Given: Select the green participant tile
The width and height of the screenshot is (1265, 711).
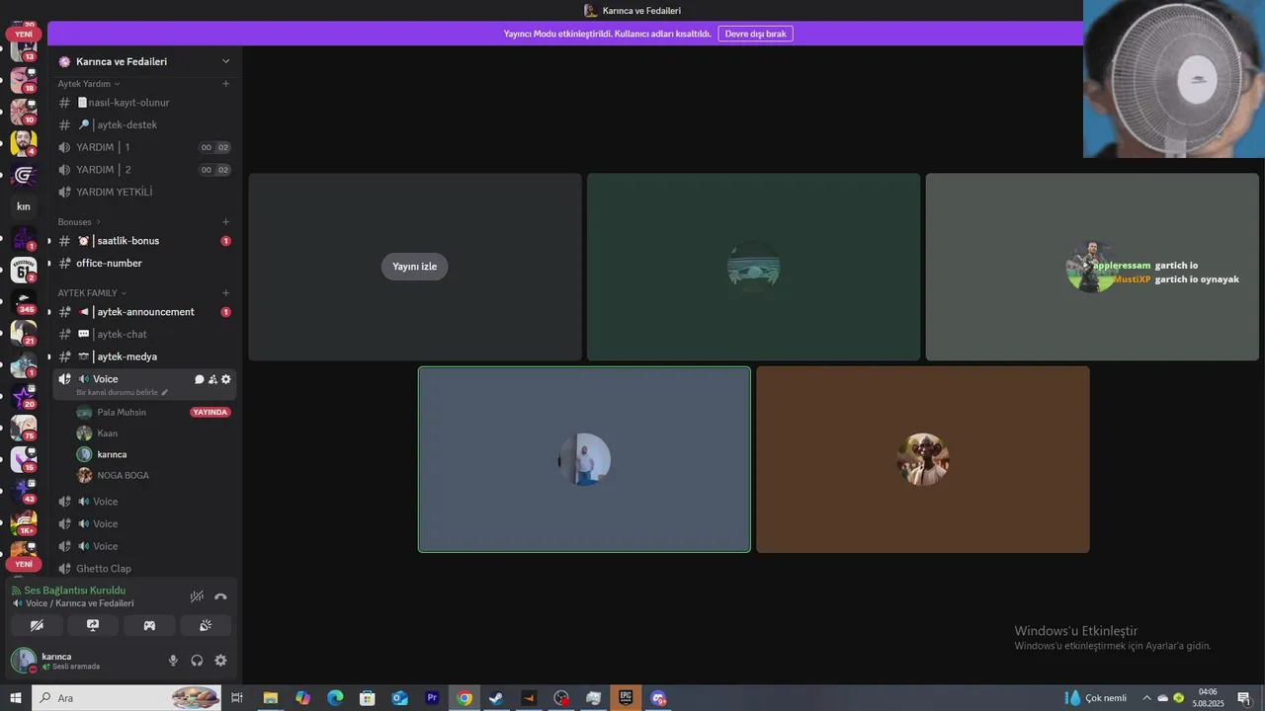Looking at the screenshot, I should pyautogui.click(x=753, y=267).
